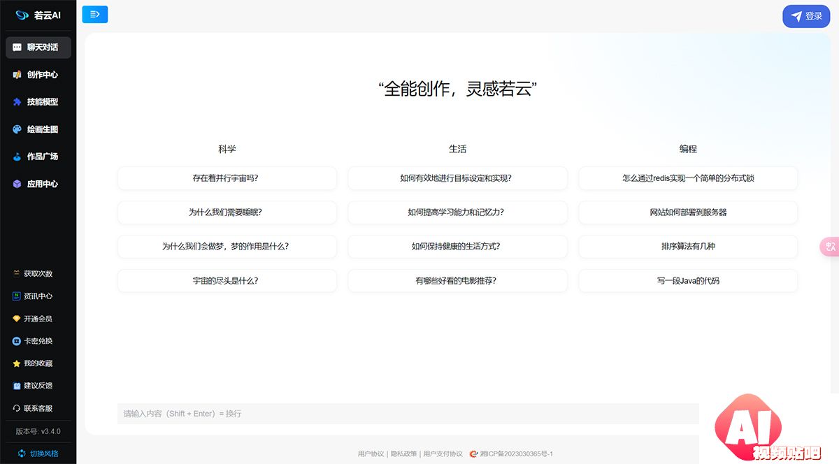Click the 资讯中心 news icon
Screen dimensions: 839x464
16,296
